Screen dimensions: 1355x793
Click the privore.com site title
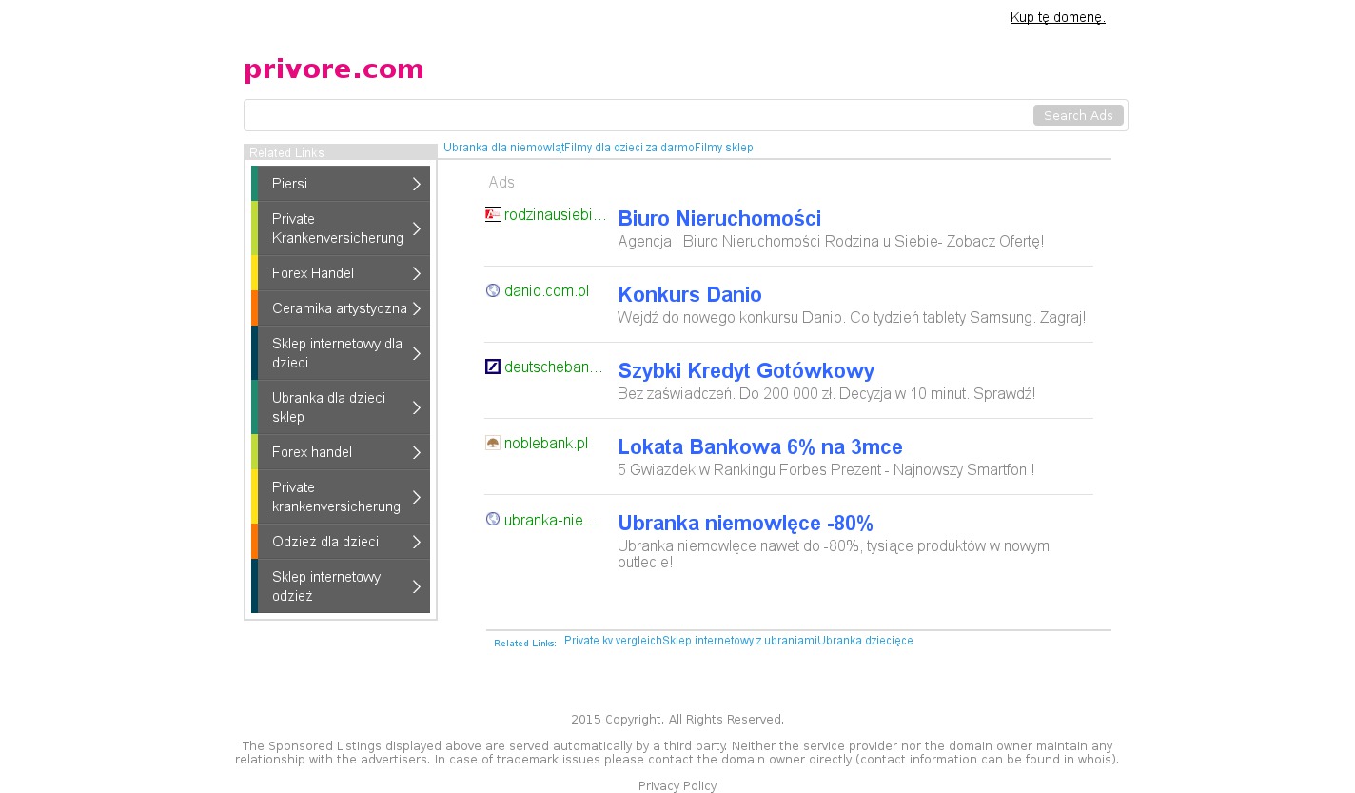click(334, 69)
